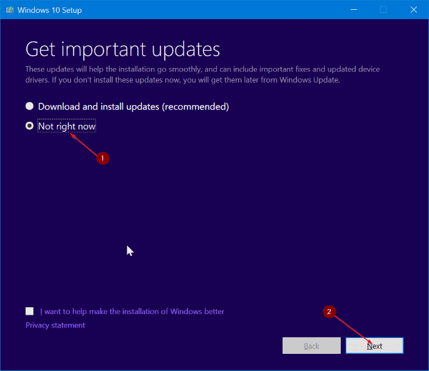Screen dimensions: 429x371
Task: Click the Windows 10 Setup title text
Action: click(50, 10)
